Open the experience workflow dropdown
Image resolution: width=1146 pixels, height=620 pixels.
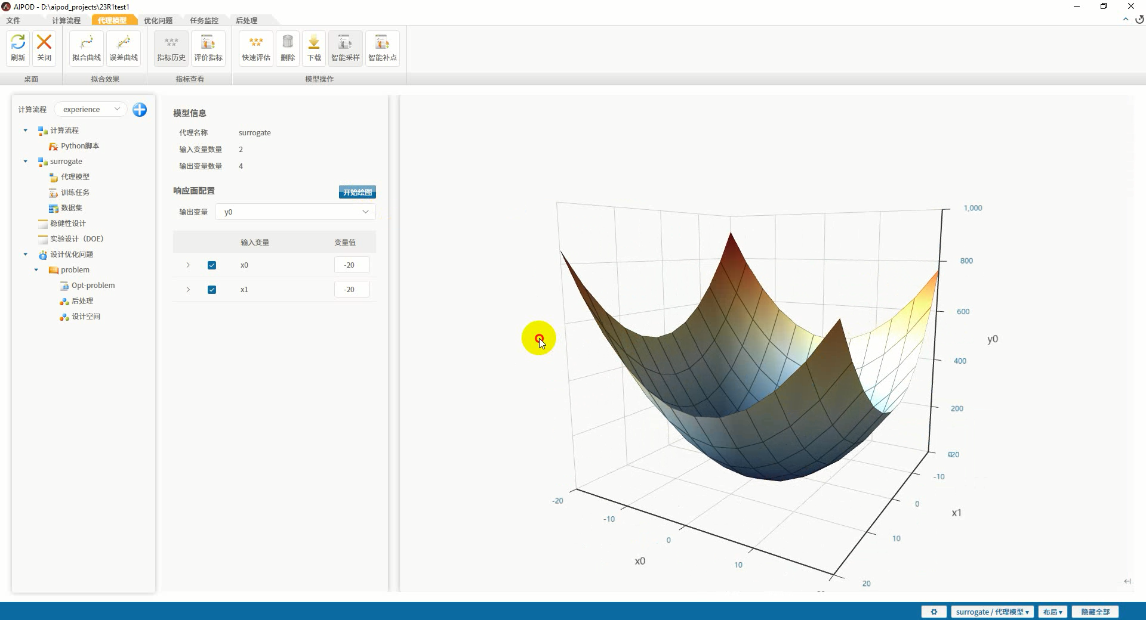[x=91, y=110]
